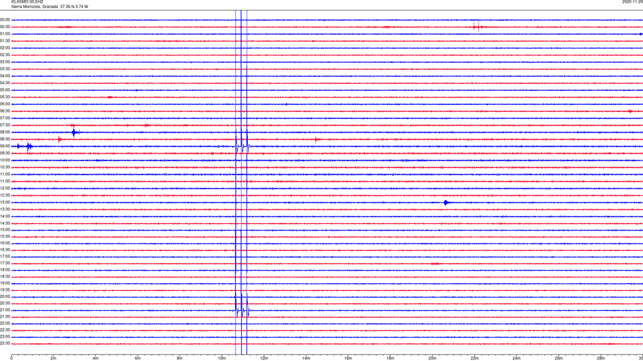Select the 14:30 trace time label

5,223
